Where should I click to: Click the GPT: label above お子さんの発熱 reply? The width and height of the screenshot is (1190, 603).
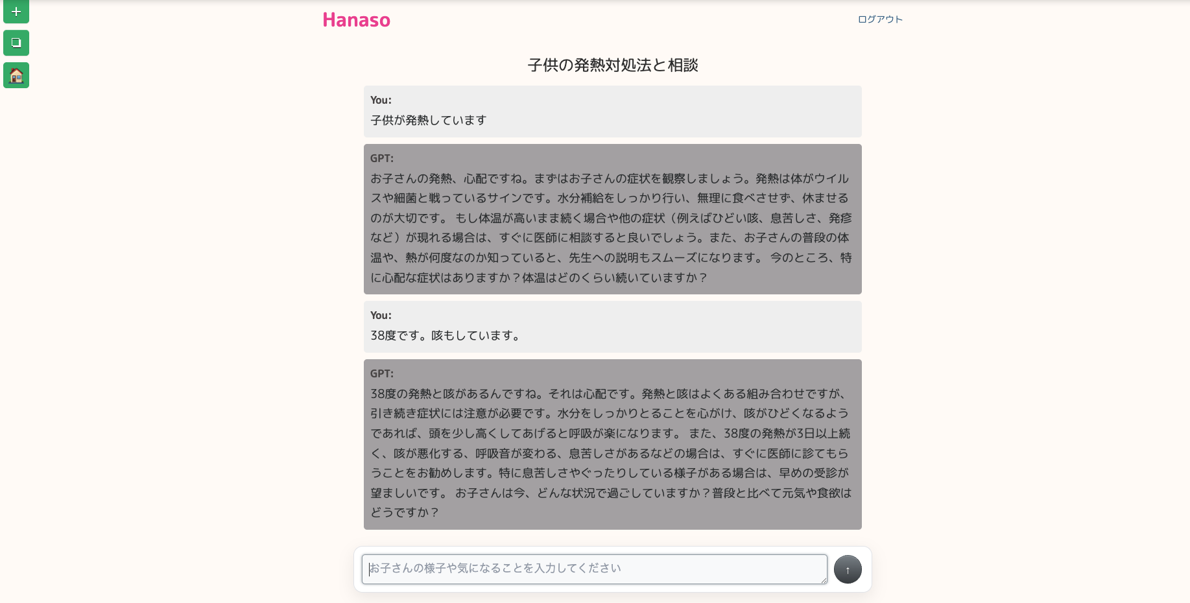click(382, 158)
